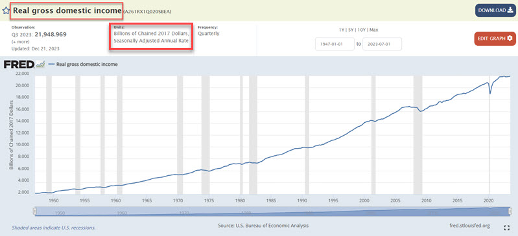Click the Updated: Dec 21, 2023 text
This screenshot has height=236, width=518.
click(36, 48)
